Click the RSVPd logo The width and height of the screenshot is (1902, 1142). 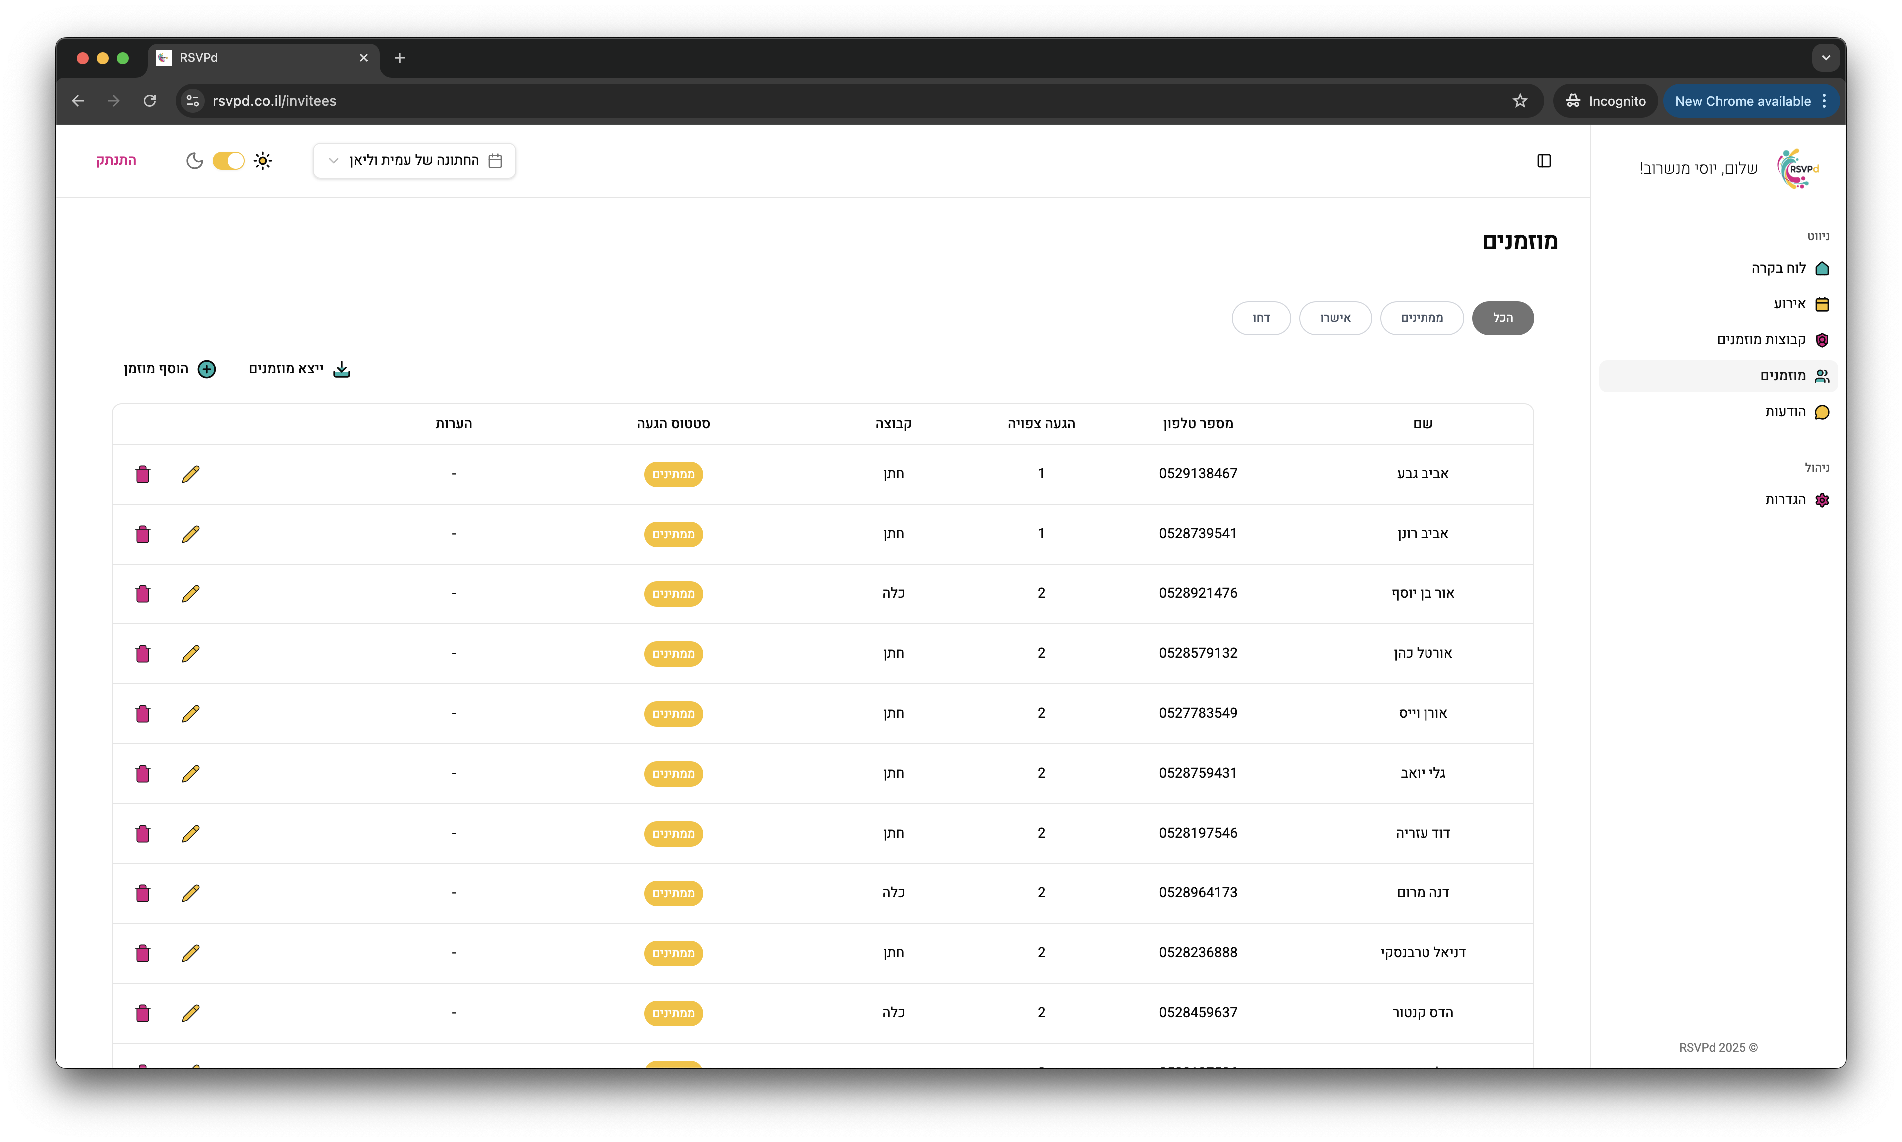click(x=1797, y=169)
